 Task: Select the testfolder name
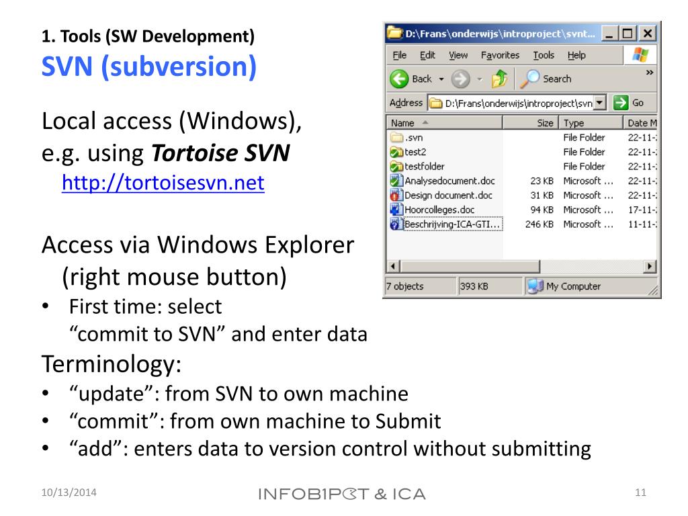tap(425, 167)
